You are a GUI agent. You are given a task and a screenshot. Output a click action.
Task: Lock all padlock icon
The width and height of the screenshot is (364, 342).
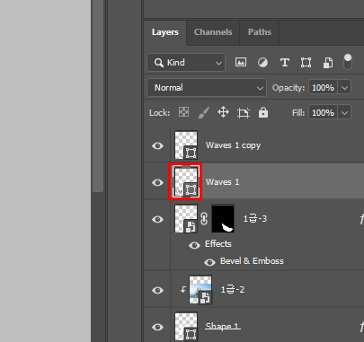point(263,112)
